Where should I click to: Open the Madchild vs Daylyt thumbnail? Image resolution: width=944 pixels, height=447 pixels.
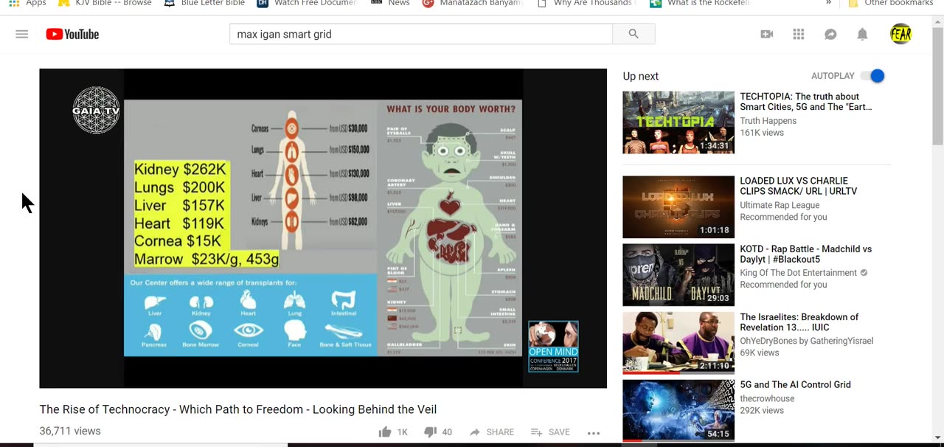(678, 275)
